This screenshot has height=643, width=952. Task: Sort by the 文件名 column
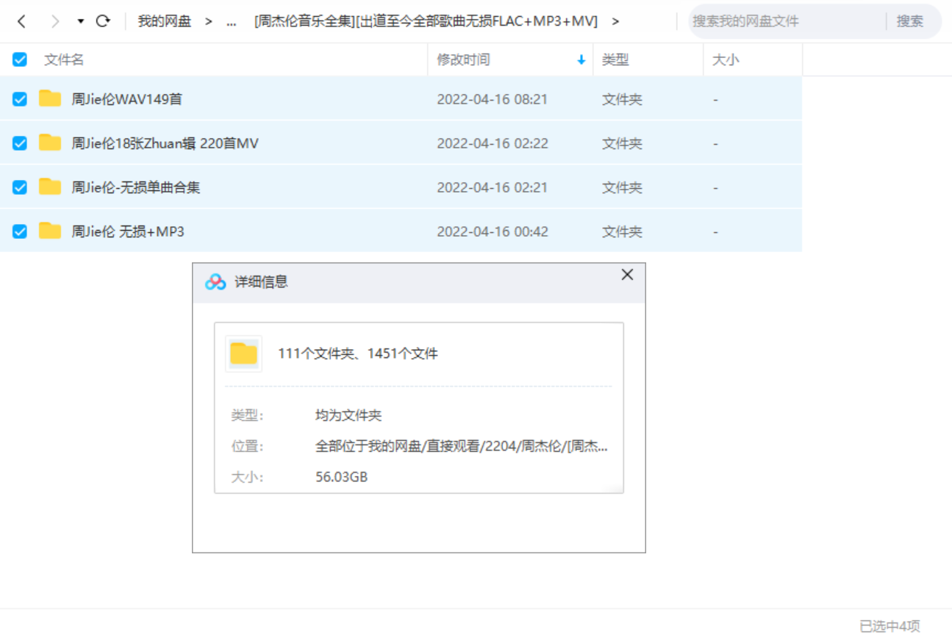tap(64, 60)
